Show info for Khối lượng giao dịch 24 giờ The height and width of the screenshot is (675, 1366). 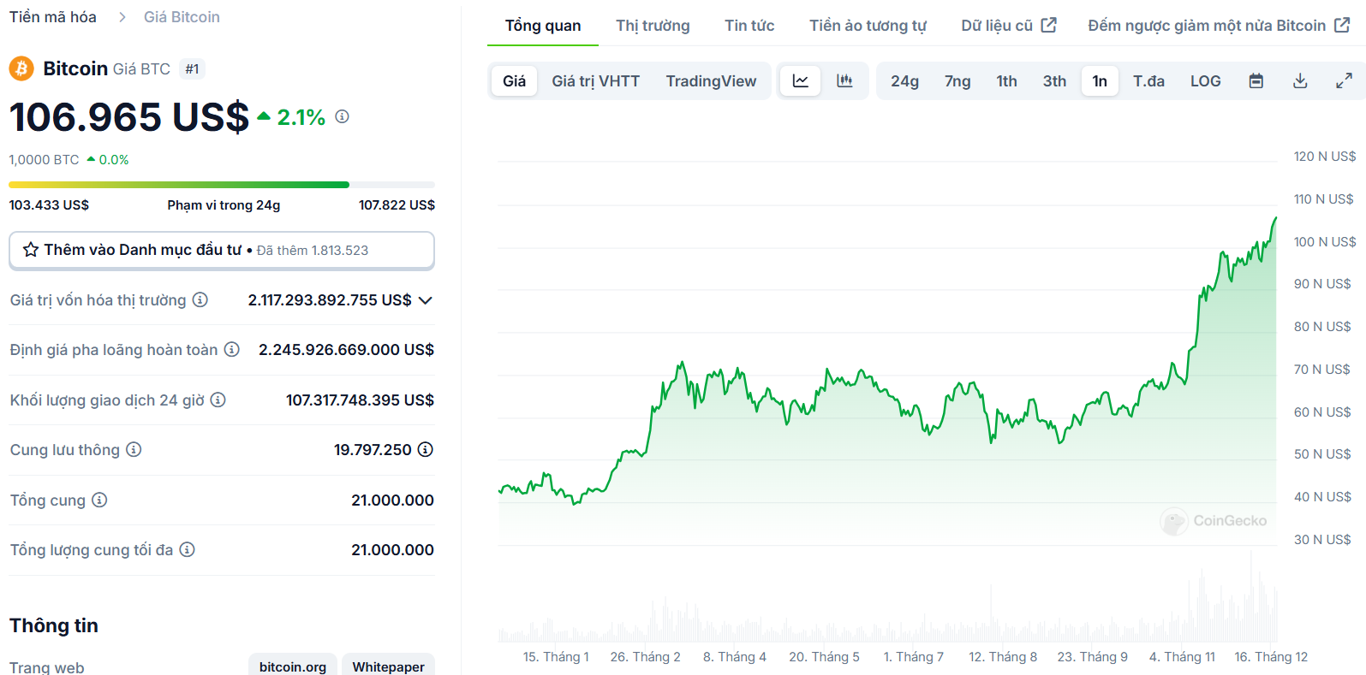pos(218,400)
